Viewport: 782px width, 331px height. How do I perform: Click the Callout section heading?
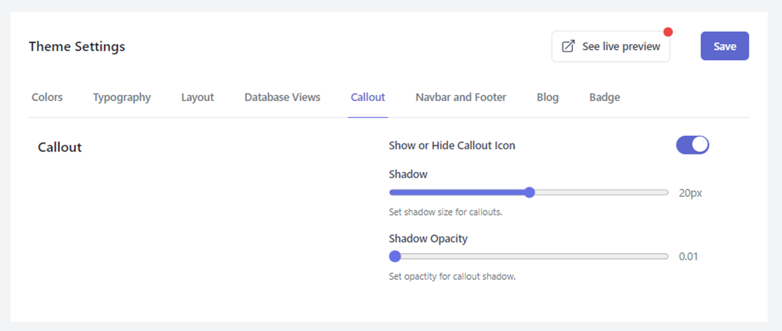59,147
